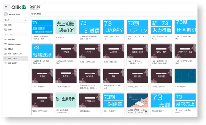The height and width of the screenshot is (125, 206).
Task: Open the 生産性・Dai2 app thumbnail
Action: pyautogui.click(x=137, y=51)
